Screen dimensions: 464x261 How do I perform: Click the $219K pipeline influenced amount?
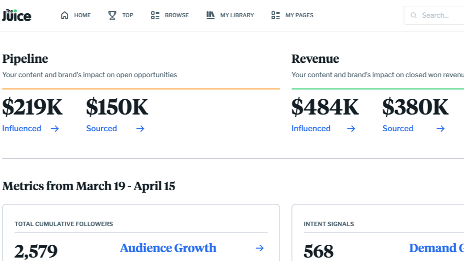(32, 107)
